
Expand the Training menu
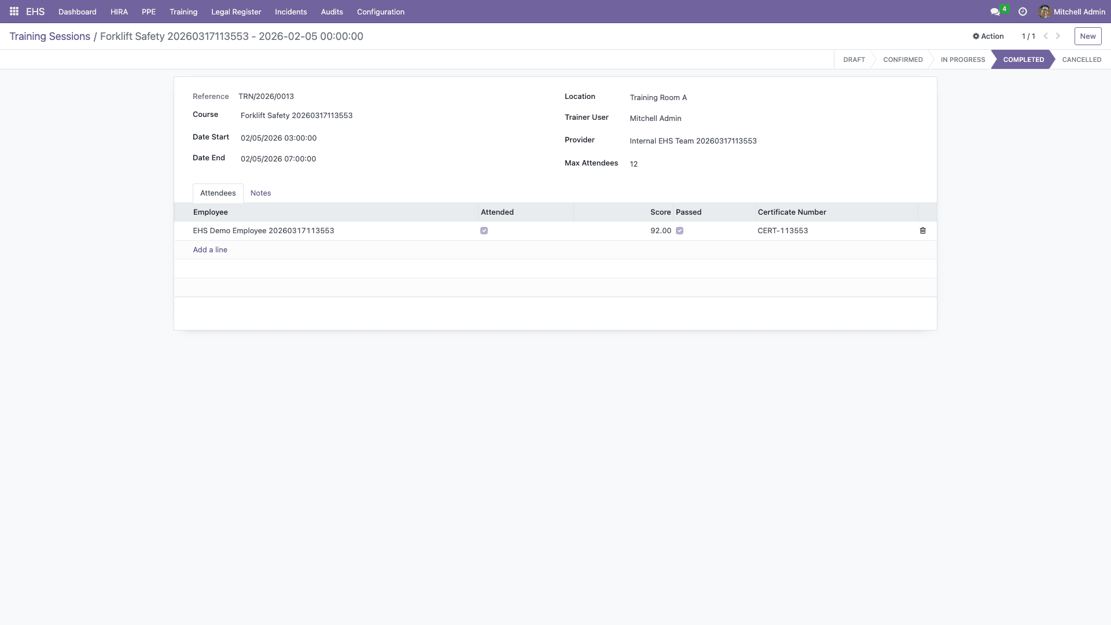coord(183,12)
